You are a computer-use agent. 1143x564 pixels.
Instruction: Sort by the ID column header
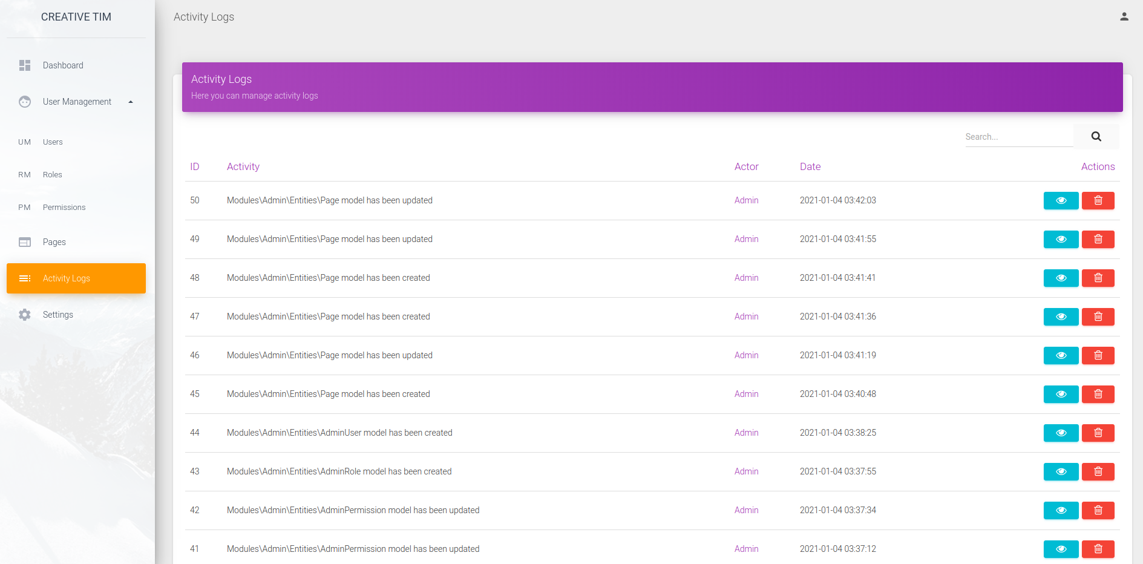(195, 166)
